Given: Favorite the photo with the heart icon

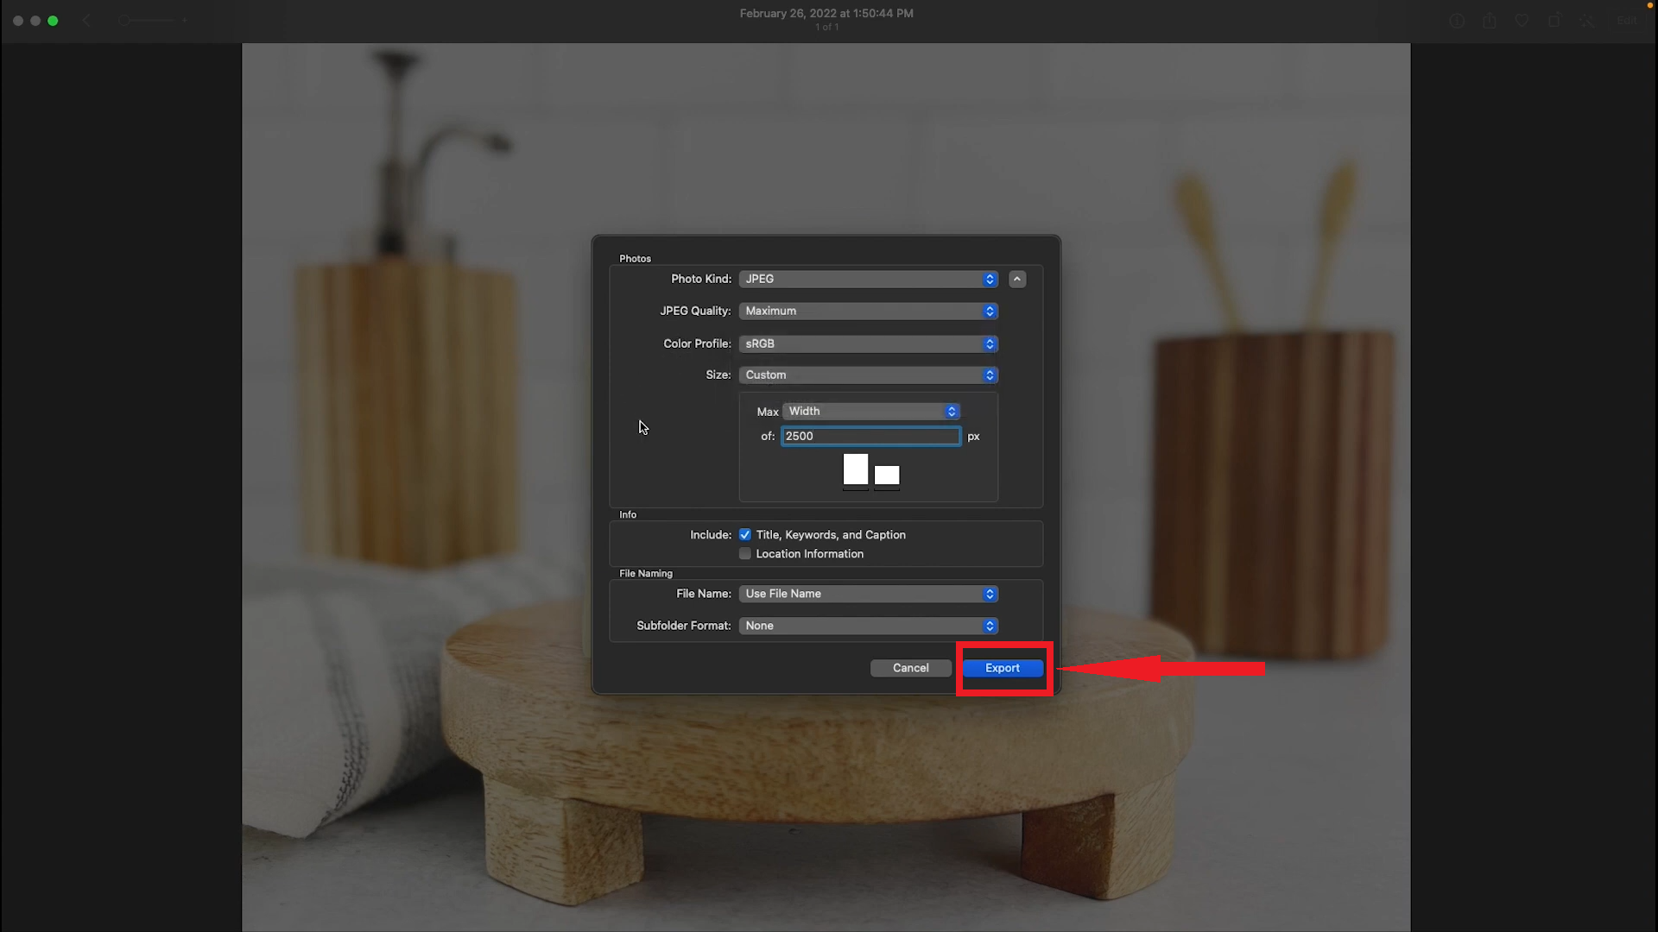Looking at the screenshot, I should click(1522, 21).
